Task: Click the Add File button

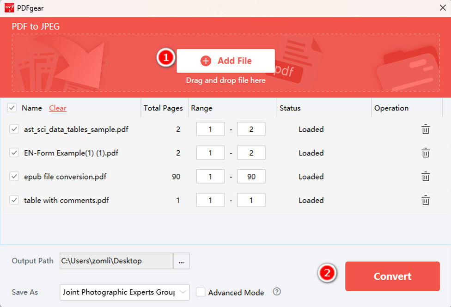Action: pyautogui.click(x=225, y=61)
